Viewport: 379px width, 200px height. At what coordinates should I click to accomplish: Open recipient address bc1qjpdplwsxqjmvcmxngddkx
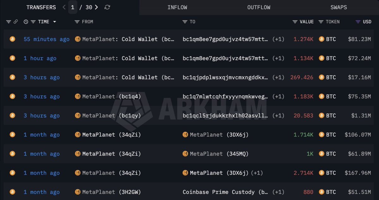click(225, 77)
